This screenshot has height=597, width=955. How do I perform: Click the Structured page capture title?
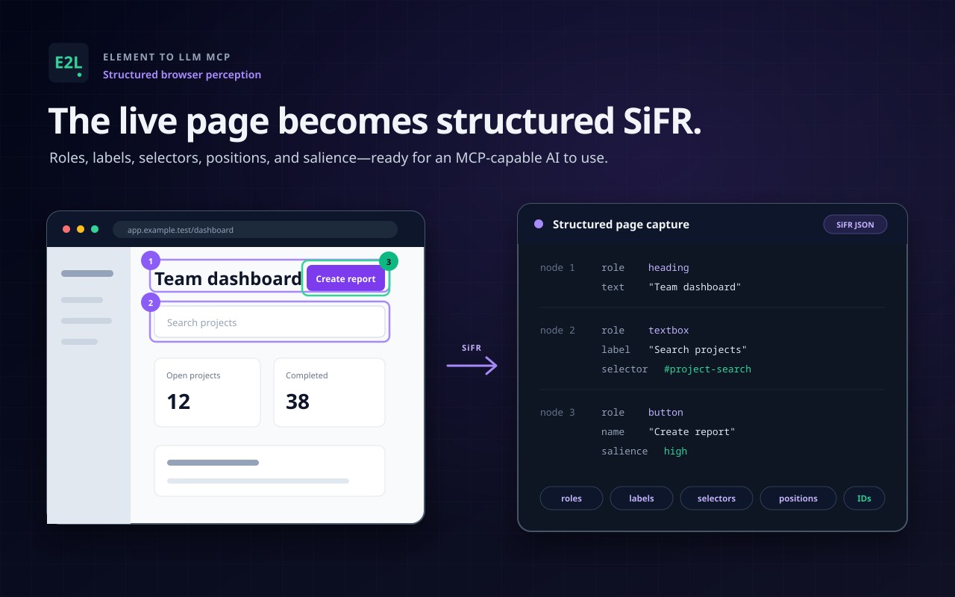[x=621, y=225]
